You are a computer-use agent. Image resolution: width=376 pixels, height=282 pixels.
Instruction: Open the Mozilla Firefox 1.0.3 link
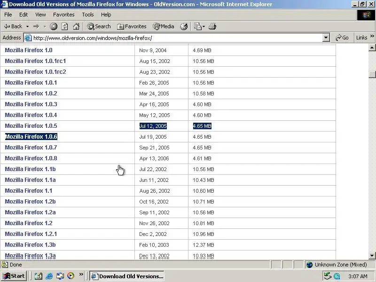pyautogui.click(x=31, y=104)
